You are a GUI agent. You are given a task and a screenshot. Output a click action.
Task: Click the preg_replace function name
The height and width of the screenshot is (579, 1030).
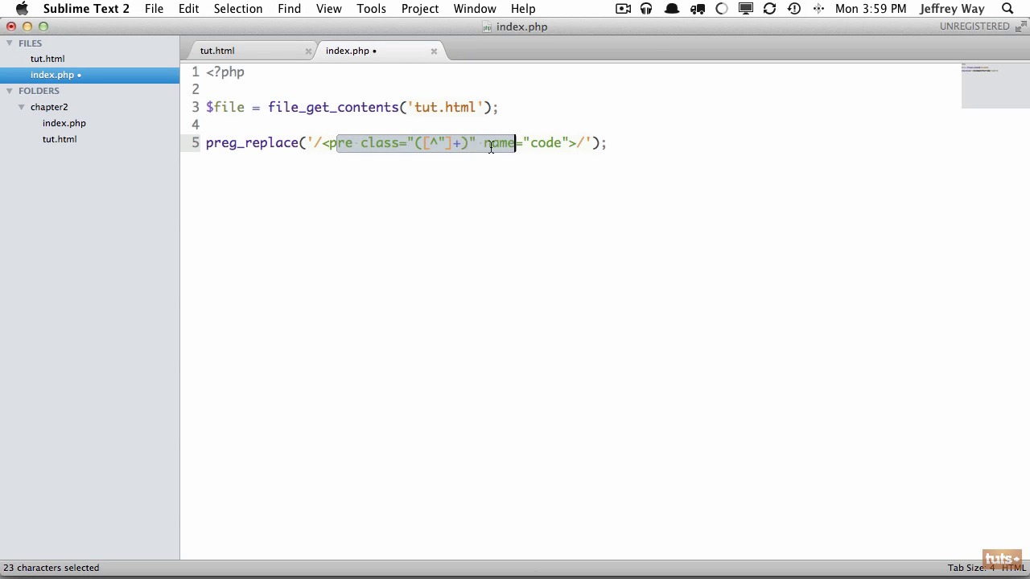click(253, 142)
